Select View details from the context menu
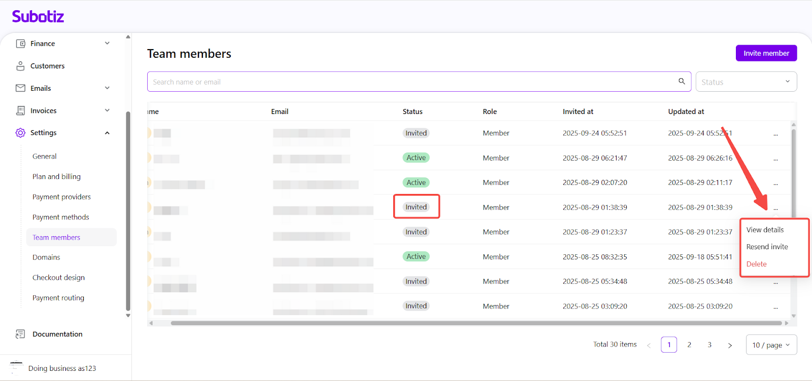 [765, 230]
